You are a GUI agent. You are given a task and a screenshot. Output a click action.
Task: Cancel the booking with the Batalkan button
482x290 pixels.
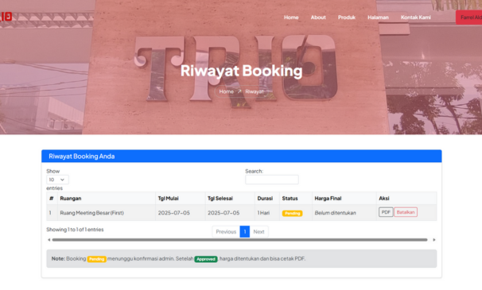pyautogui.click(x=406, y=212)
